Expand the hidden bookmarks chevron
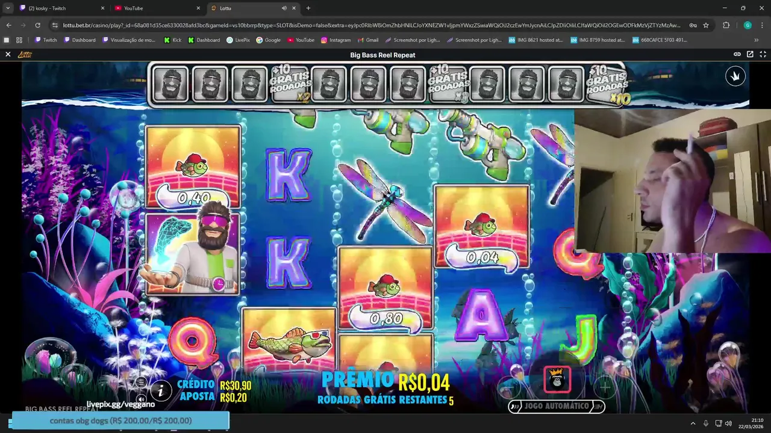Screen dimensions: 771x433 point(757,40)
